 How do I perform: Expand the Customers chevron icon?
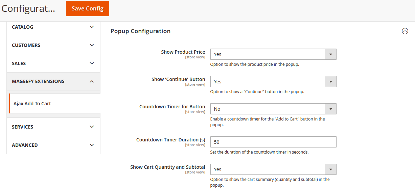(92, 45)
